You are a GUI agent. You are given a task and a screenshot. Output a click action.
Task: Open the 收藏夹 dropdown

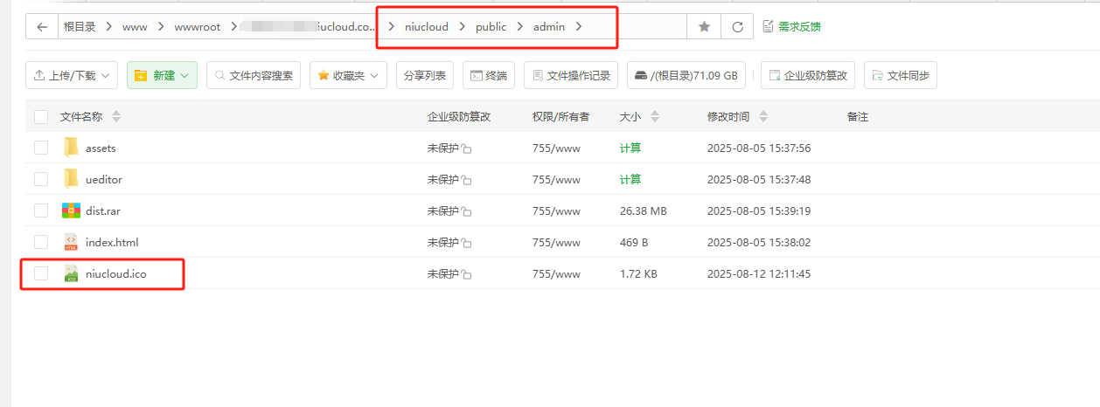(348, 75)
